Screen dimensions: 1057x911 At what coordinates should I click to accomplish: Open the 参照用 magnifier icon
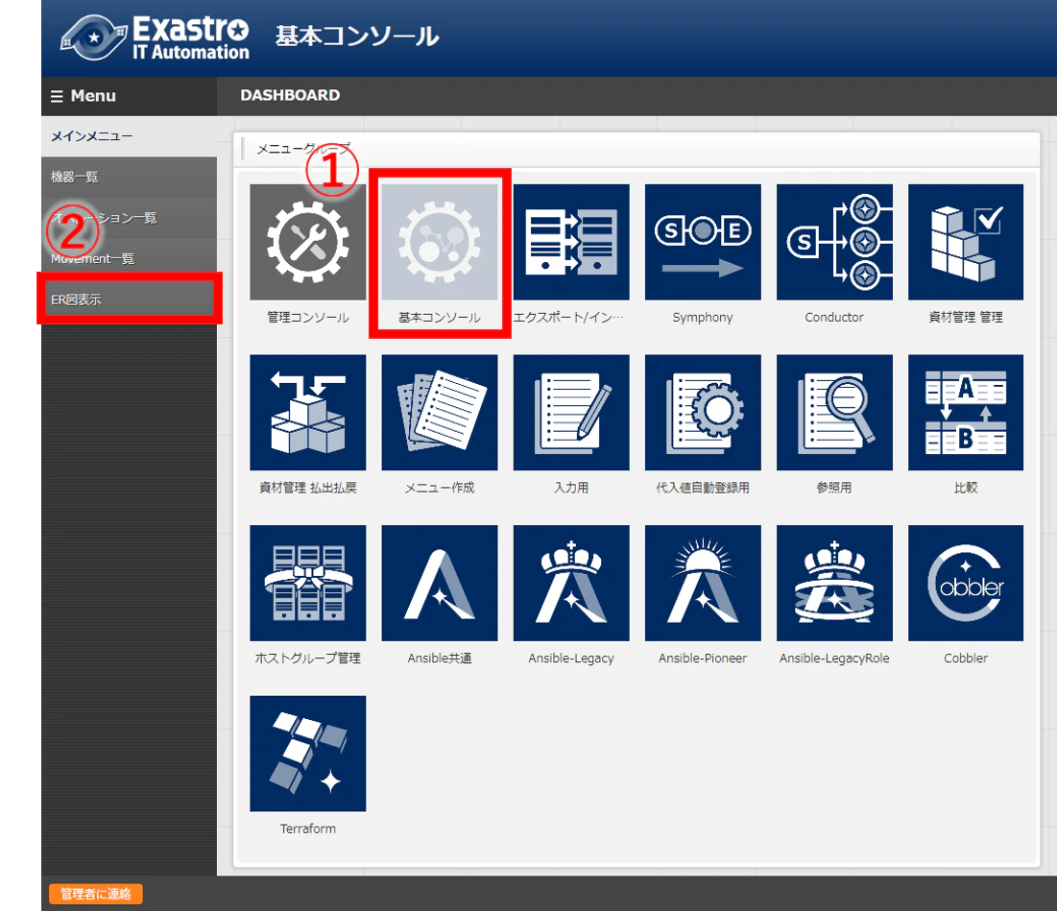(x=834, y=413)
